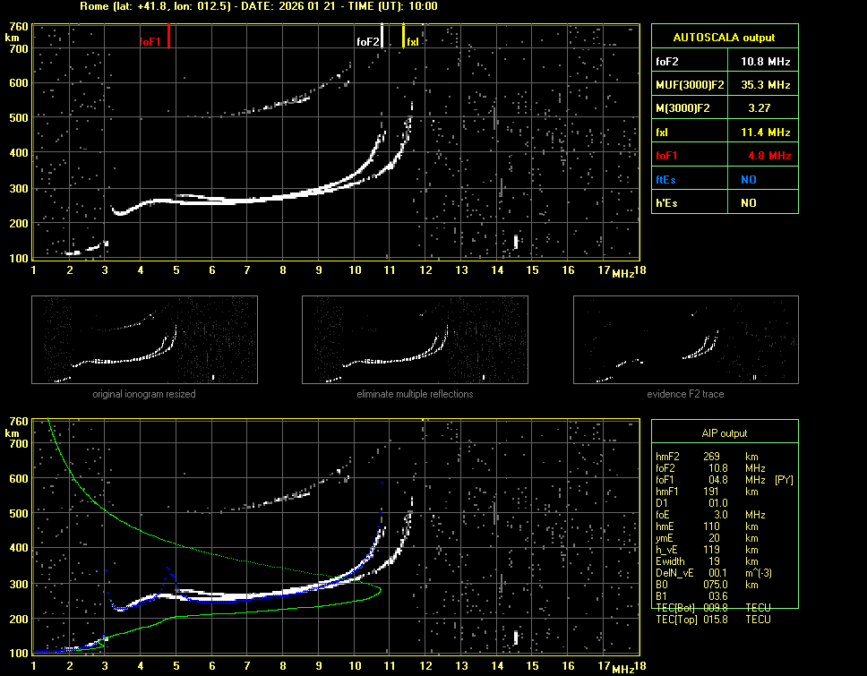
Task: Select the h'Es NO value cell
Action: pyautogui.click(x=748, y=203)
